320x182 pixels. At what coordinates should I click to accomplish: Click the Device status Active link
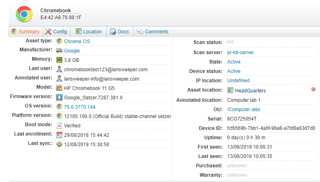pyautogui.click(x=234, y=71)
